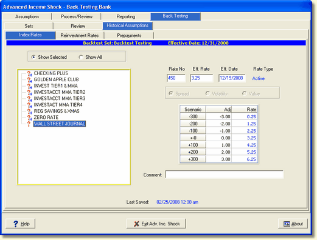Click the Rate No field showing 450

(176, 78)
